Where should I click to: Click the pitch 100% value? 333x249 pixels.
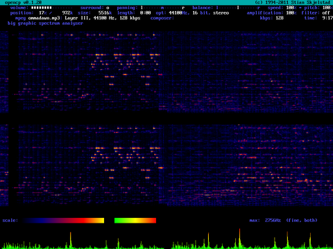point(327,8)
